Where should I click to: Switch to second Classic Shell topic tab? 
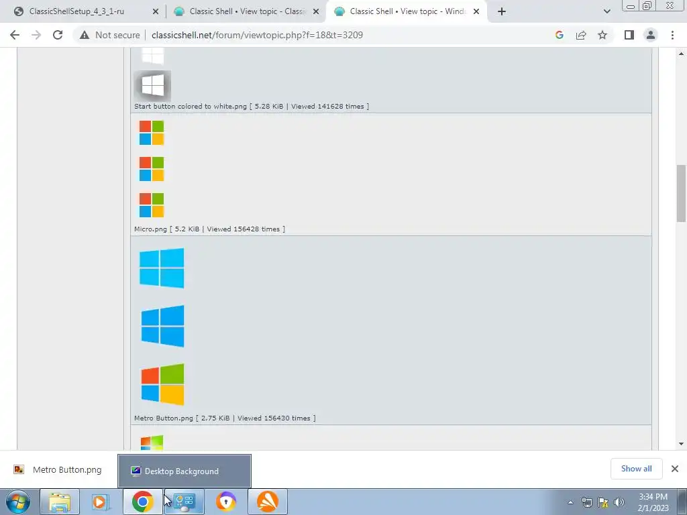(x=248, y=11)
